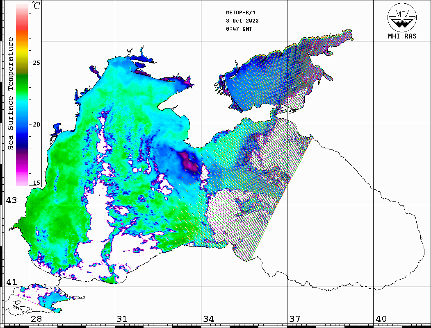Click the temperature color scale bar
431x328 pixels.
(22, 94)
